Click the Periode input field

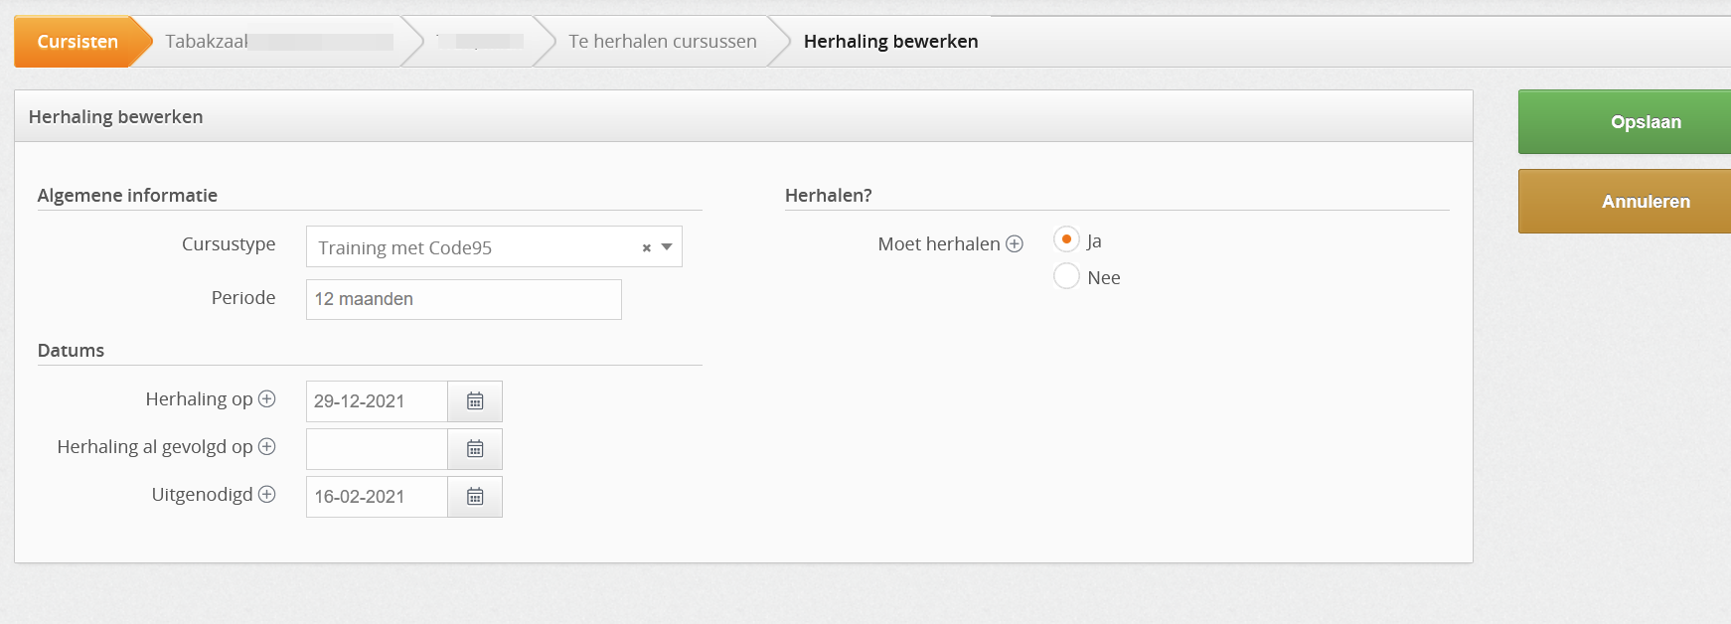[x=464, y=299]
